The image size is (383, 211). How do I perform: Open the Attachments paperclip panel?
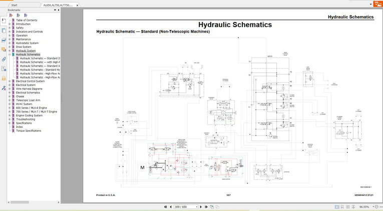point(4,59)
